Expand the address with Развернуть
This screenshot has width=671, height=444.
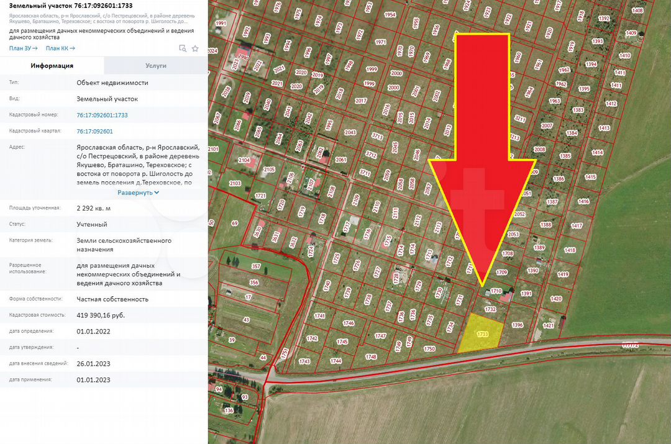(139, 193)
